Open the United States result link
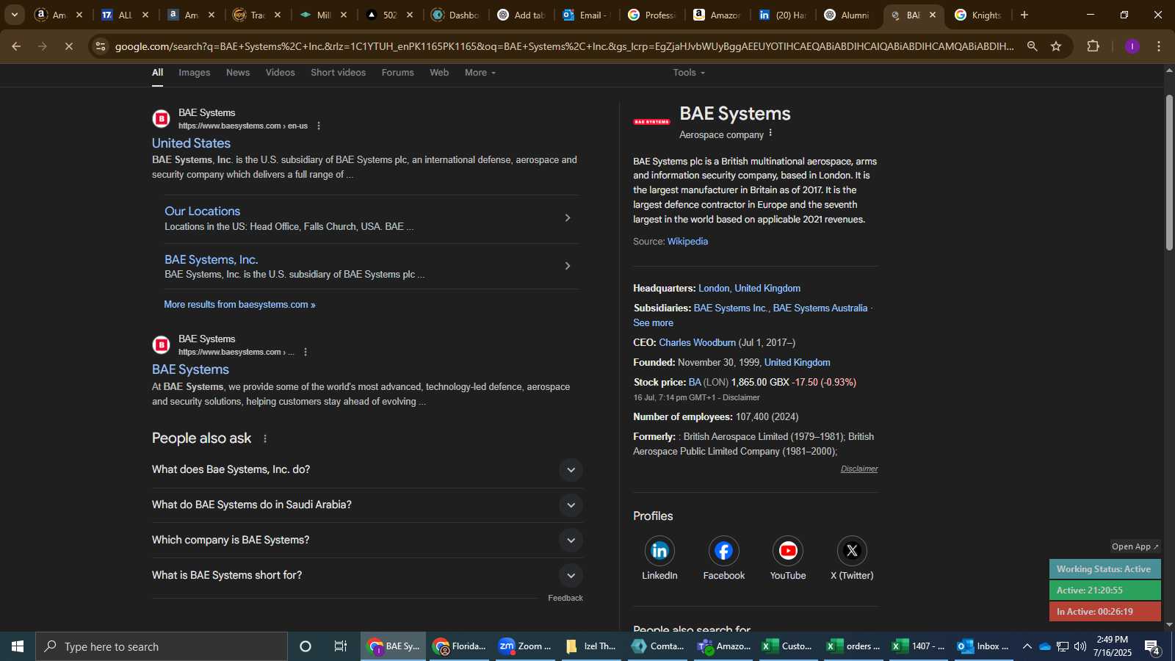Image resolution: width=1175 pixels, height=661 pixels. (x=191, y=143)
